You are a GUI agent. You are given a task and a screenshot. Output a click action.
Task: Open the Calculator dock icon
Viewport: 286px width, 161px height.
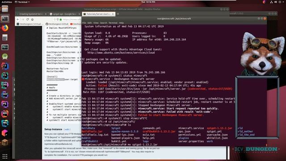5,38
